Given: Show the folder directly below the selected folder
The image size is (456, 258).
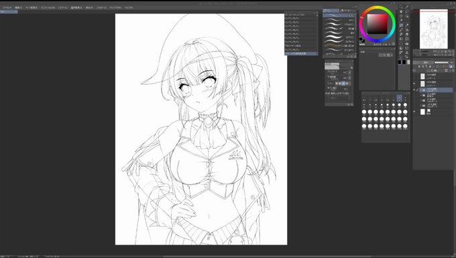Looking at the screenshot, I should (414, 95).
